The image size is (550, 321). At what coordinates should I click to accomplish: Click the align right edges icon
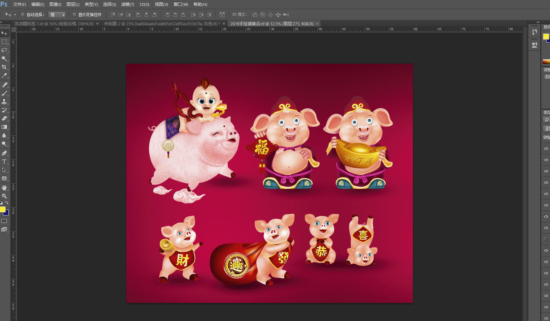pos(155,14)
